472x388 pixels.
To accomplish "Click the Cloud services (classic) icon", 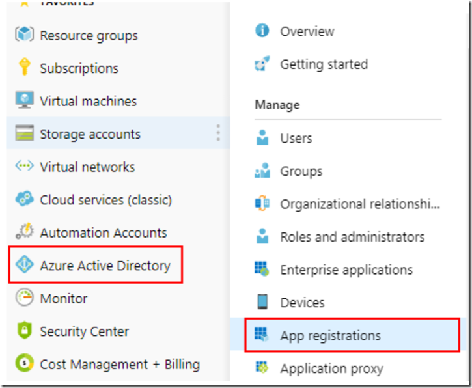I will tap(24, 199).
